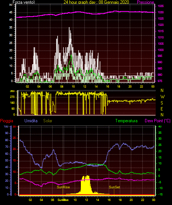The height and width of the screenshot is (205, 172).
Task: Click the '90' humidity scale value
Action: [x=7, y=133]
